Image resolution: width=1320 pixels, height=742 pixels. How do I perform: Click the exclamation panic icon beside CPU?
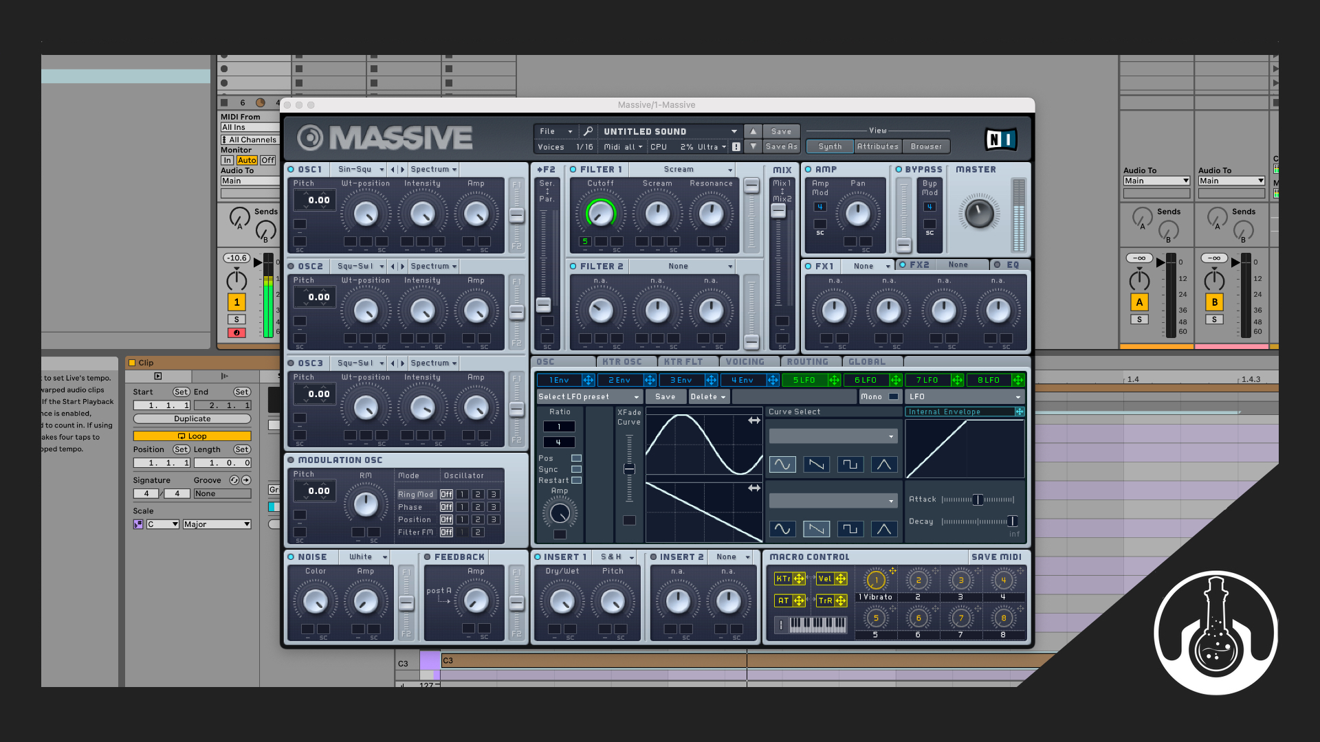pyautogui.click(x=736, y=146)
